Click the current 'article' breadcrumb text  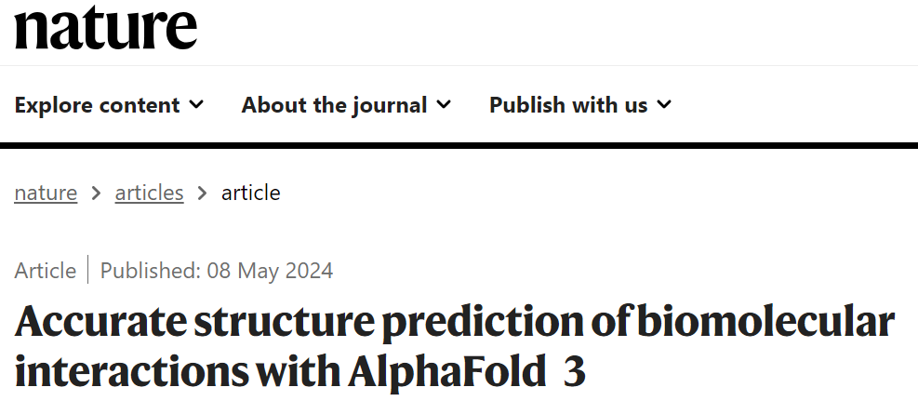pyautogui.click(x=250, y=193)
